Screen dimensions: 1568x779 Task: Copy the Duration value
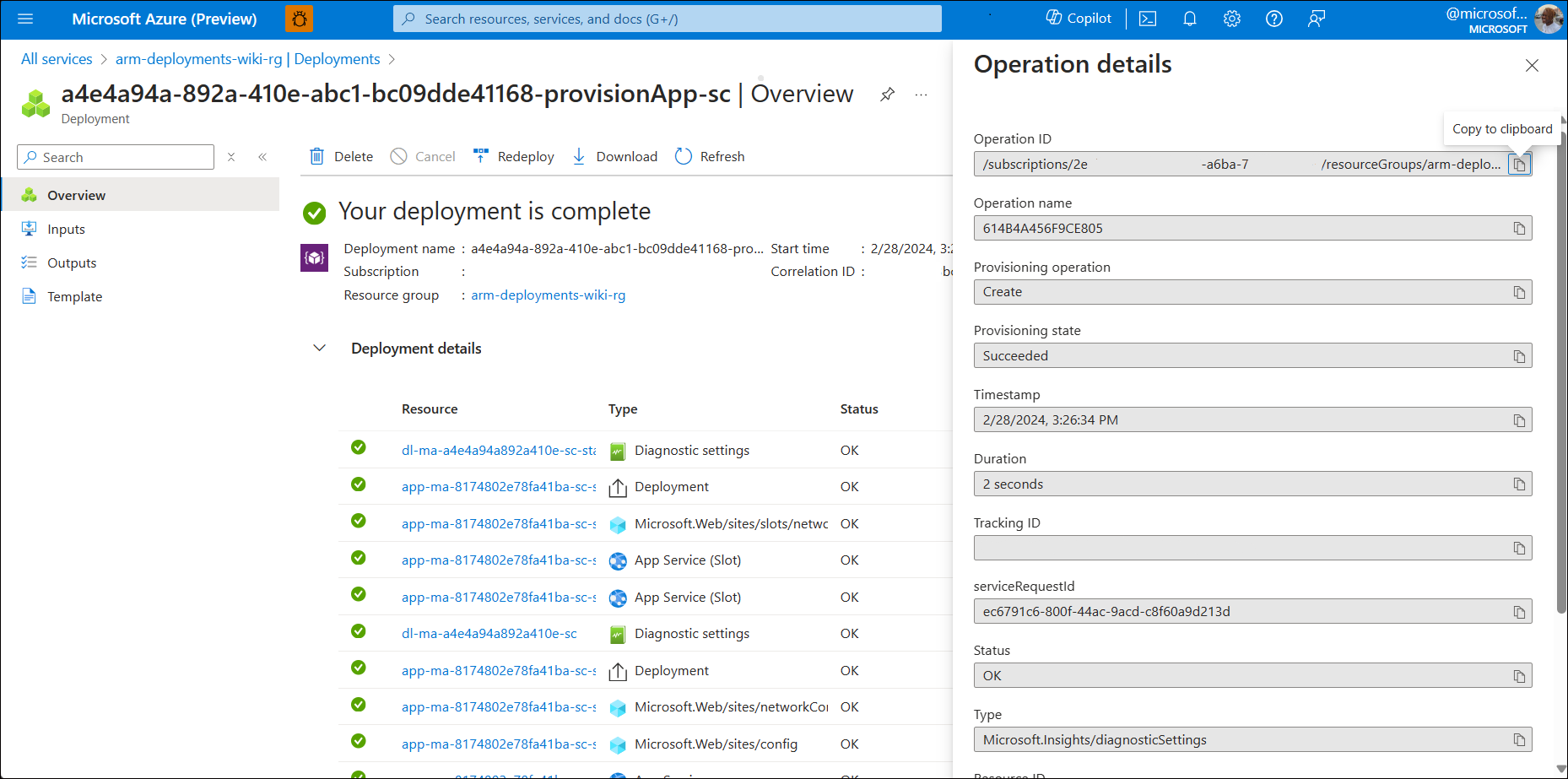click(x=1519, y=484)
